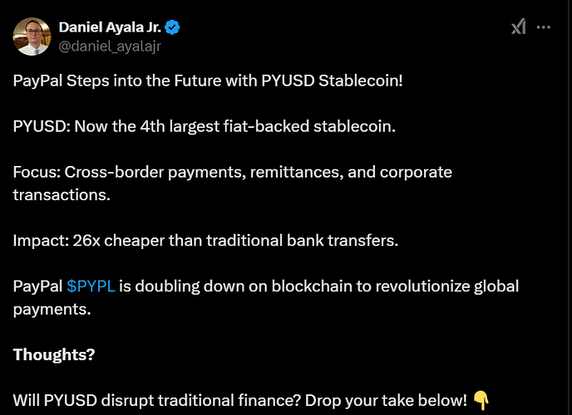Open Daniel Ayala Jr. profile picture
572x415 pixels.
click(32, 37)
